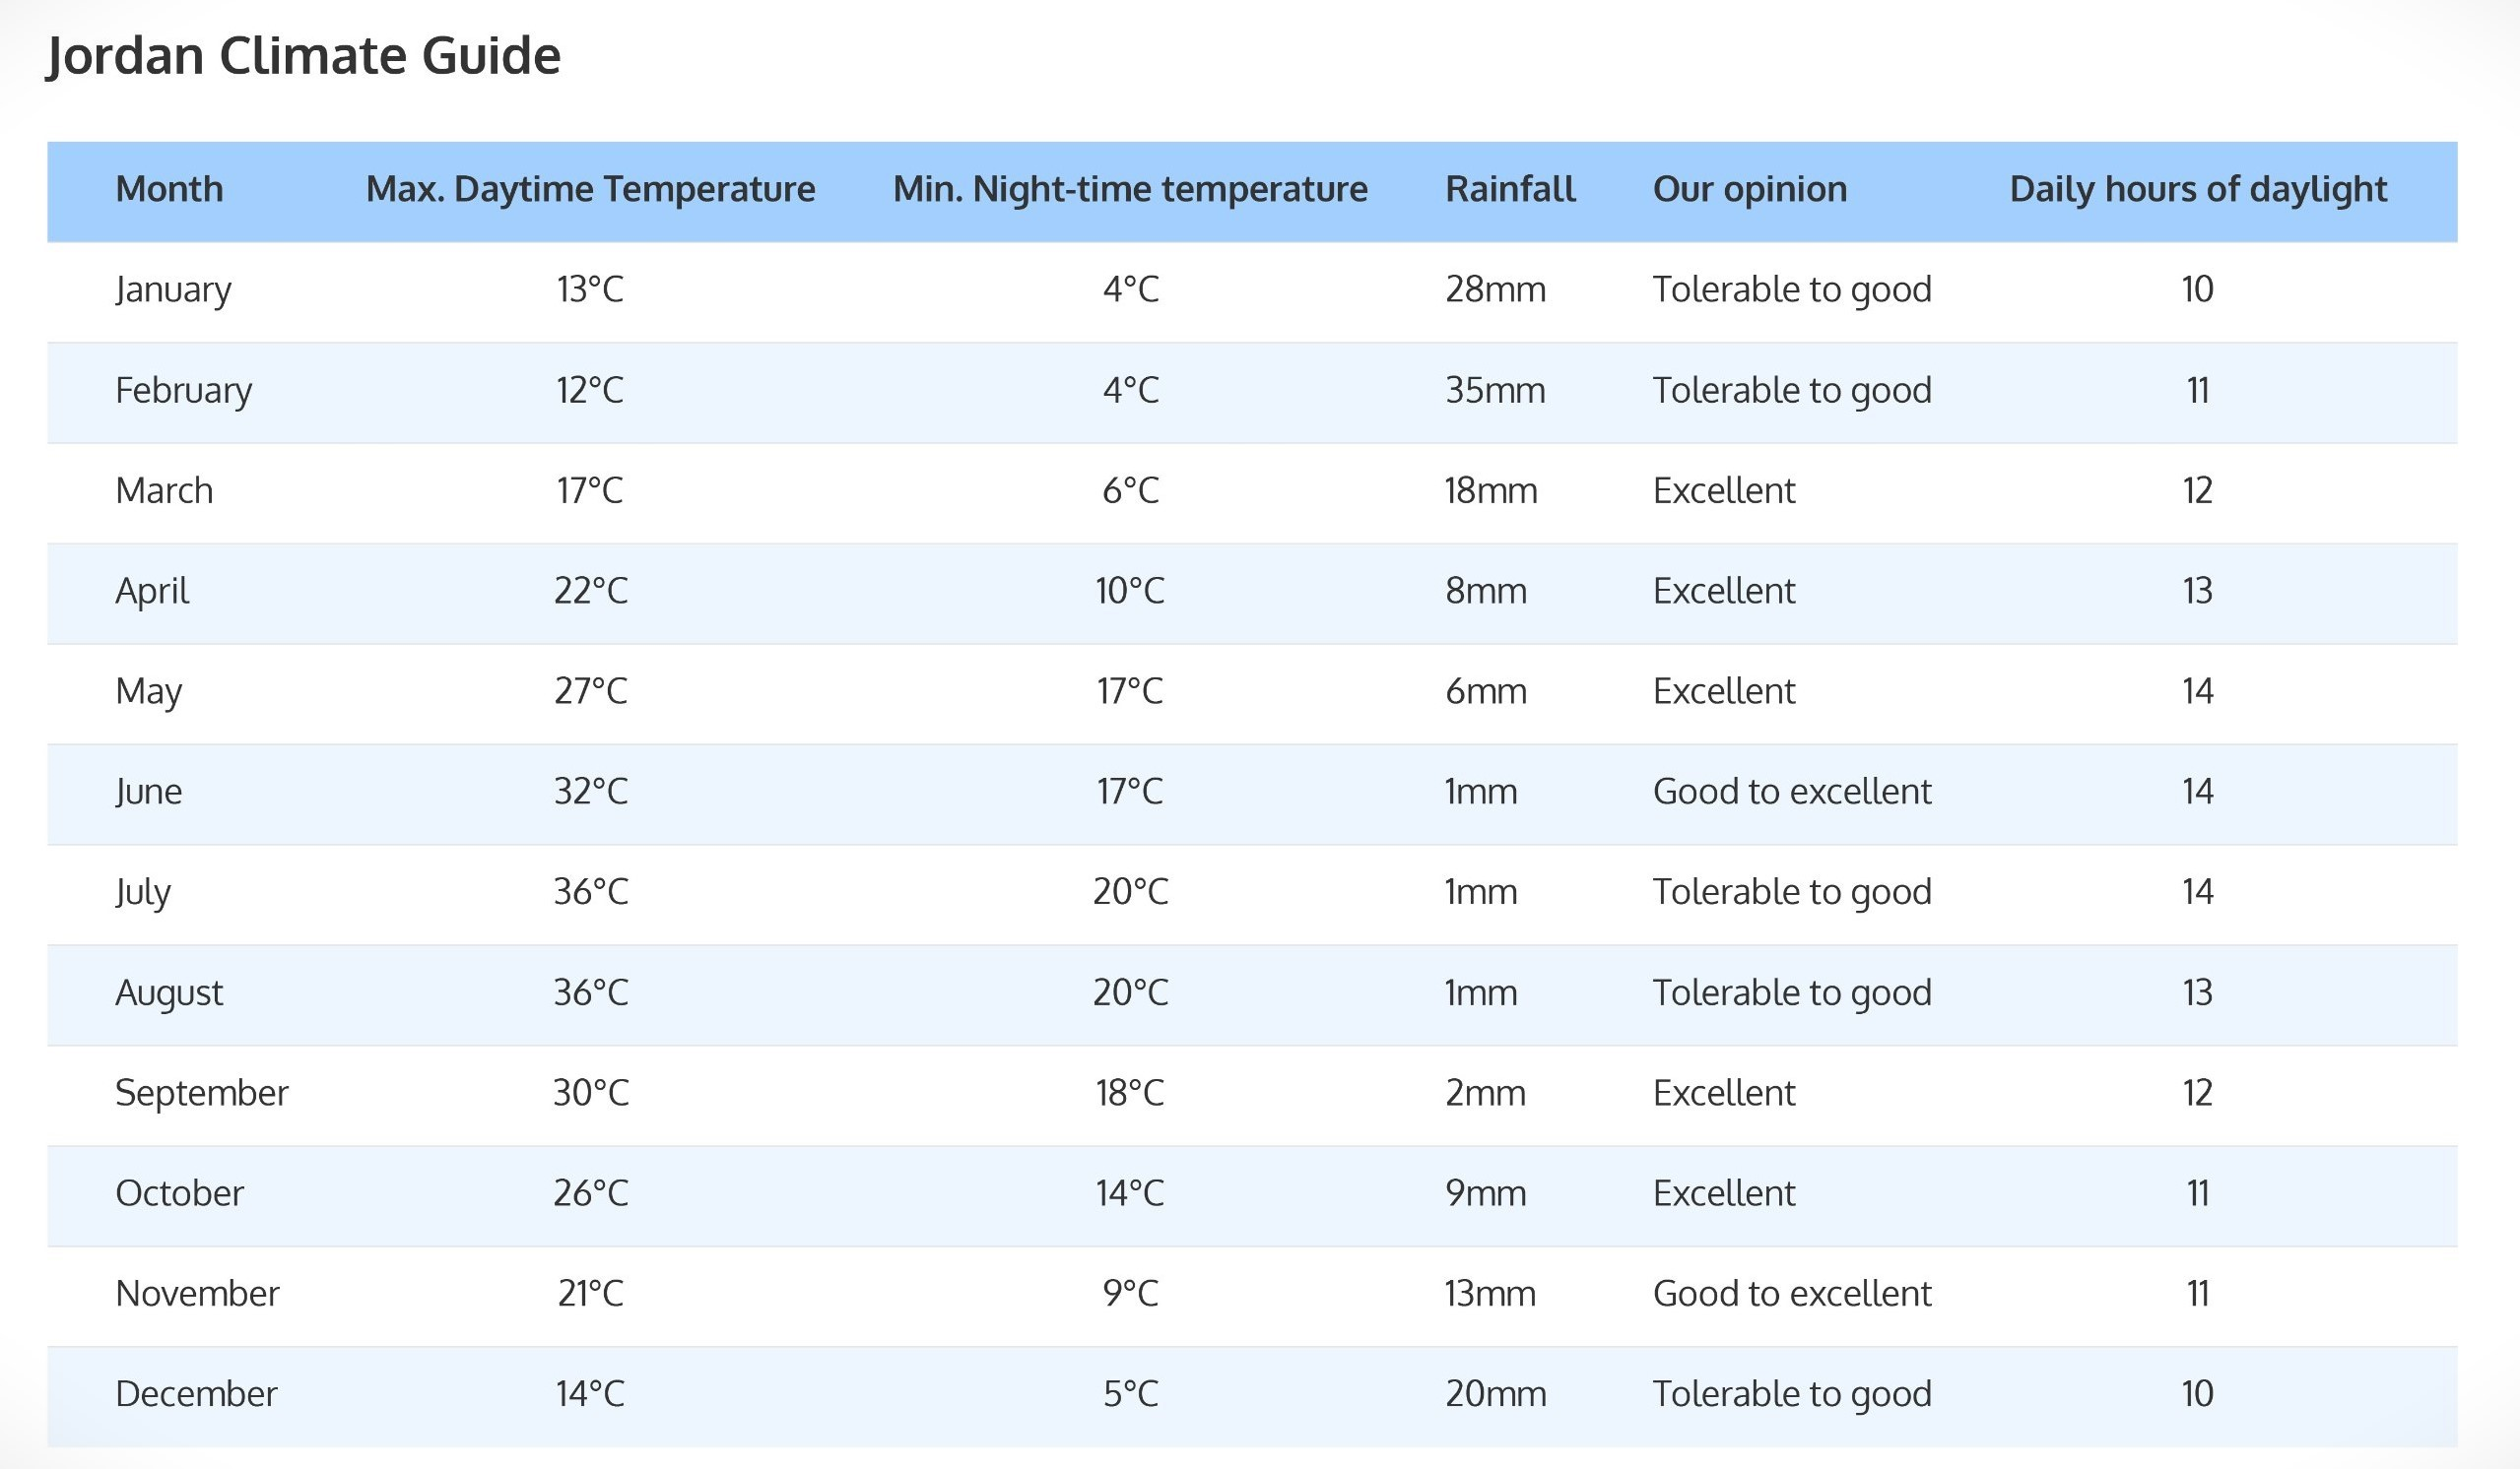The image size is (2520, 1469).
Task: Click the Max. Daytime Temperature header
Action: click(591, 189)
